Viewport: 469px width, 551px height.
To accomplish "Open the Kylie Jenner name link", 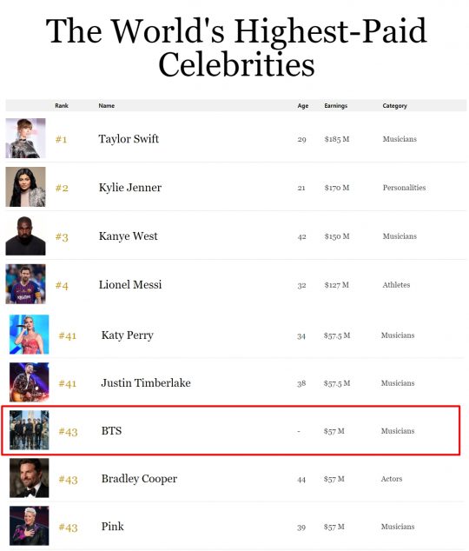I will (x=130, y=188).
